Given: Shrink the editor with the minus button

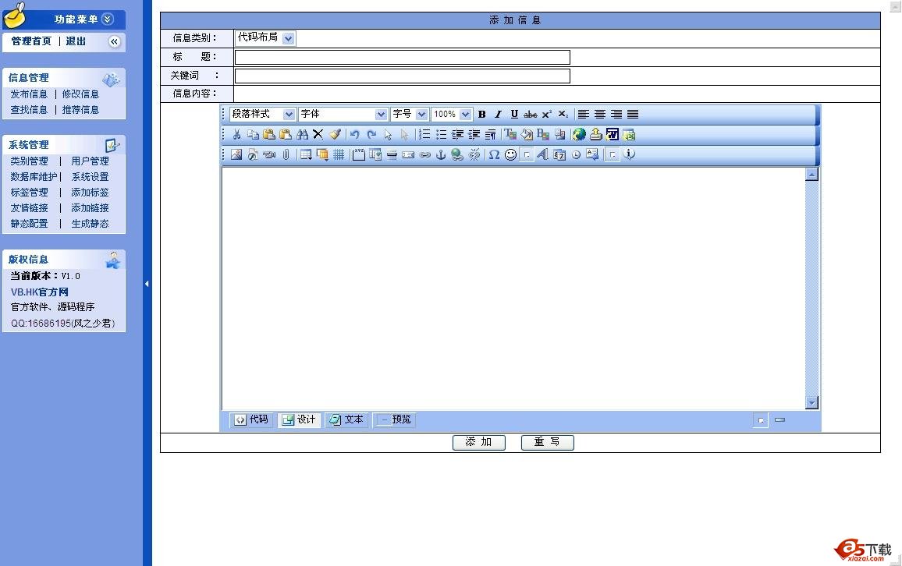Looking at the screenshot, I should (x=779, y=420).
